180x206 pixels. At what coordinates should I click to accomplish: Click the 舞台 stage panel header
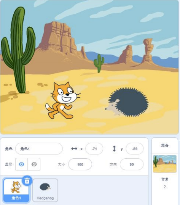[x=165, y=145]
